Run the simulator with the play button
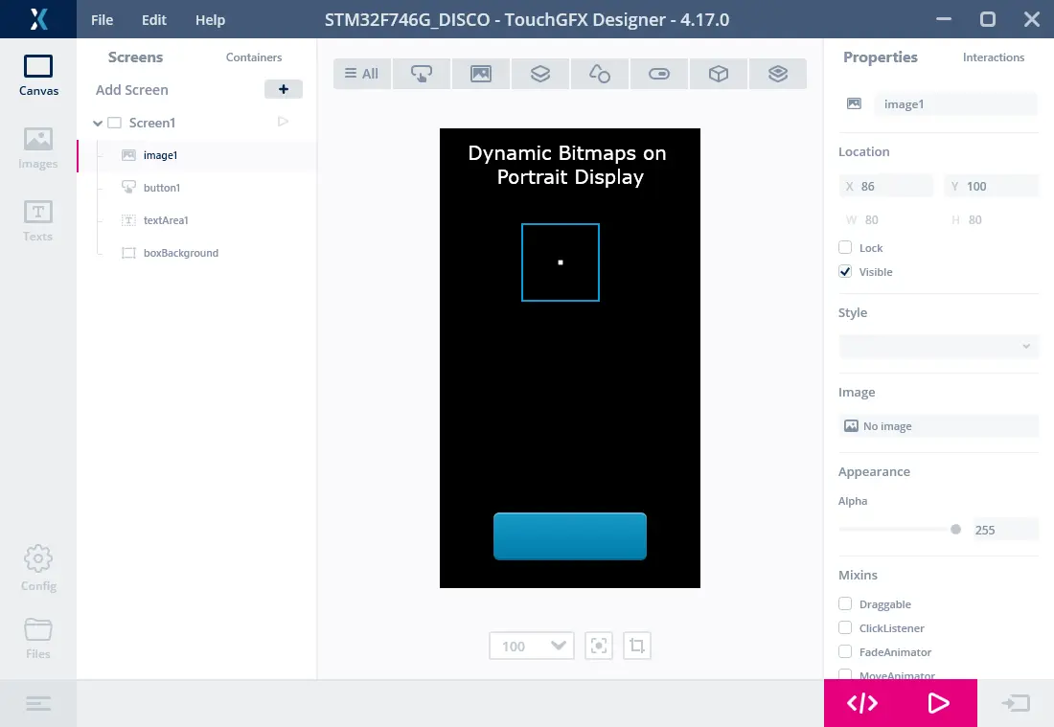 tap(938, 703)
